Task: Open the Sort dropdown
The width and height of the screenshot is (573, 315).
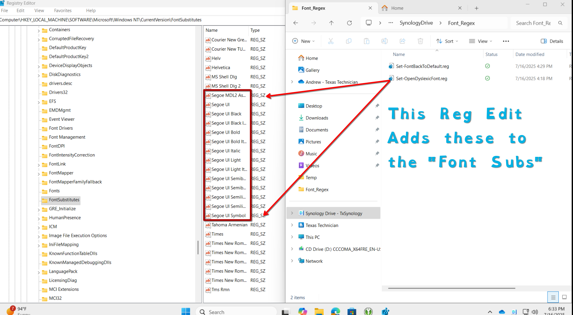Action: 447,41
